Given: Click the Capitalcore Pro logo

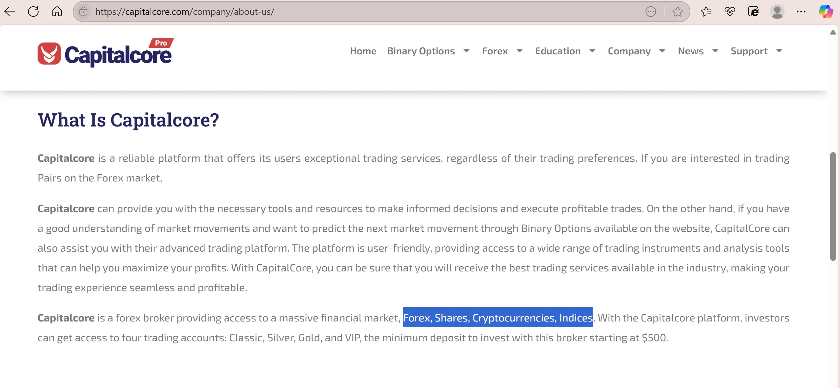Looking at the screenshot, I should (x=105, y=52).
